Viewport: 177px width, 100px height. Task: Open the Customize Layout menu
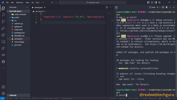point(159,2)
